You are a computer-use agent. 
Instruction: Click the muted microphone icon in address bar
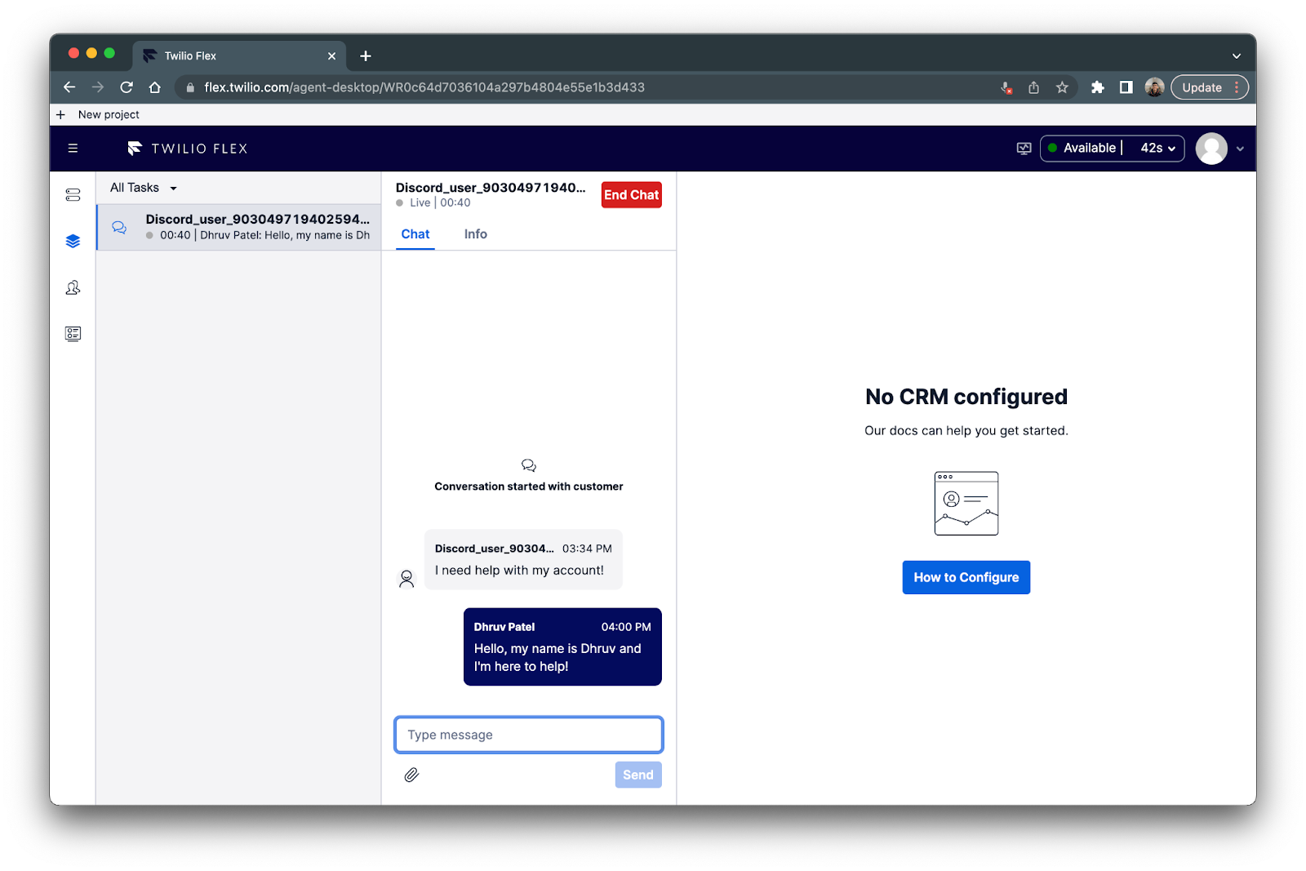[x=1006, y=87]
